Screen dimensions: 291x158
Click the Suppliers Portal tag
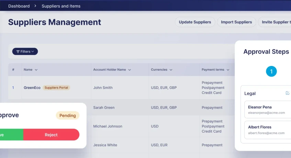56,88
